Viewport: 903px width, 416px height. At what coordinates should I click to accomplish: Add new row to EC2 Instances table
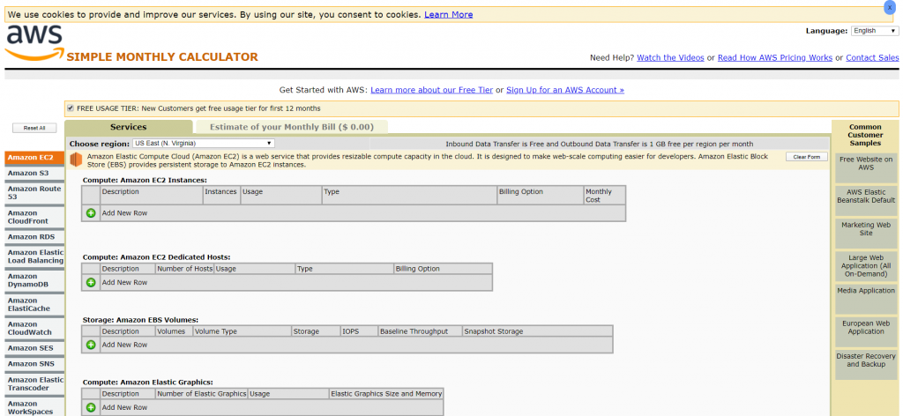click(x=91, y=213)
